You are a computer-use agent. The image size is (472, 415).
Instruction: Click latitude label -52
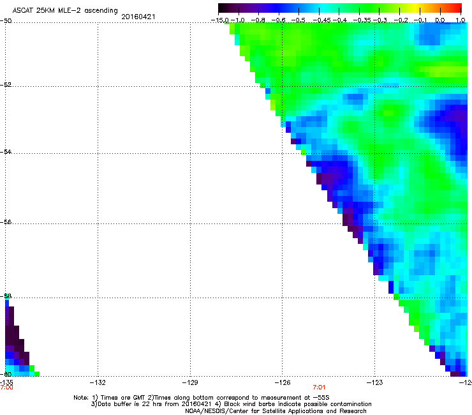click(x=6, y=85)
